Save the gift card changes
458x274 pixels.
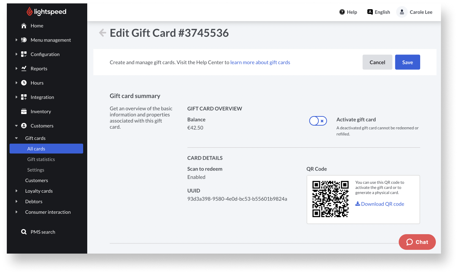pos(407,62)
